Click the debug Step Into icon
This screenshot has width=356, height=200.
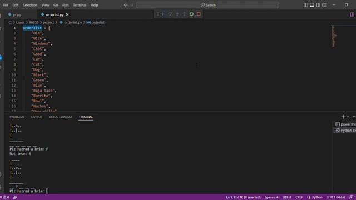click(177, 14)
